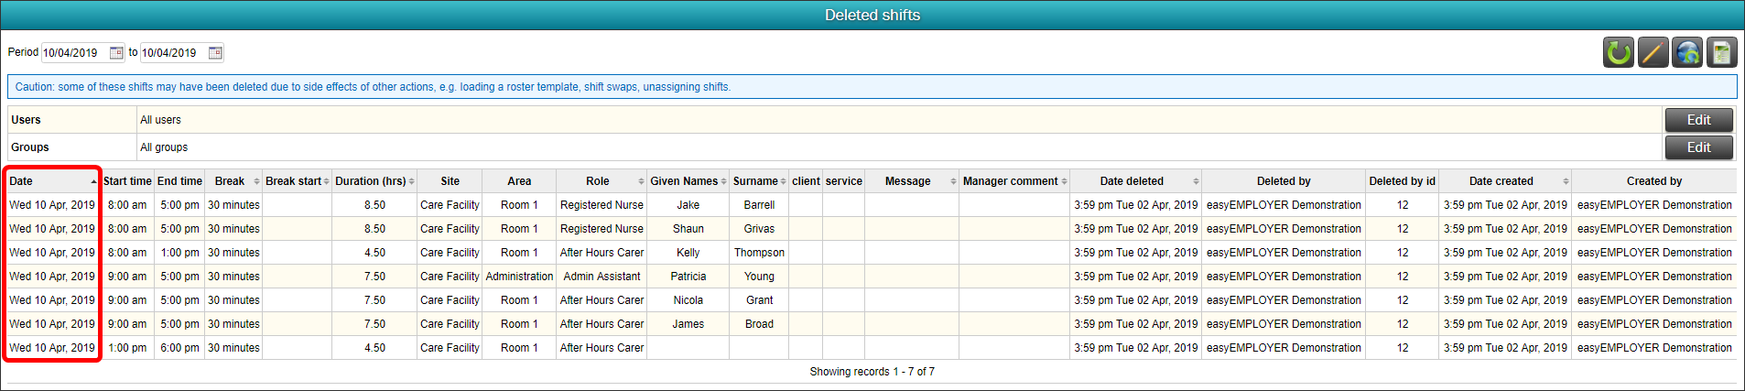Select Patricia Young's shift row

pyautogui.click(x=872, y=277)
